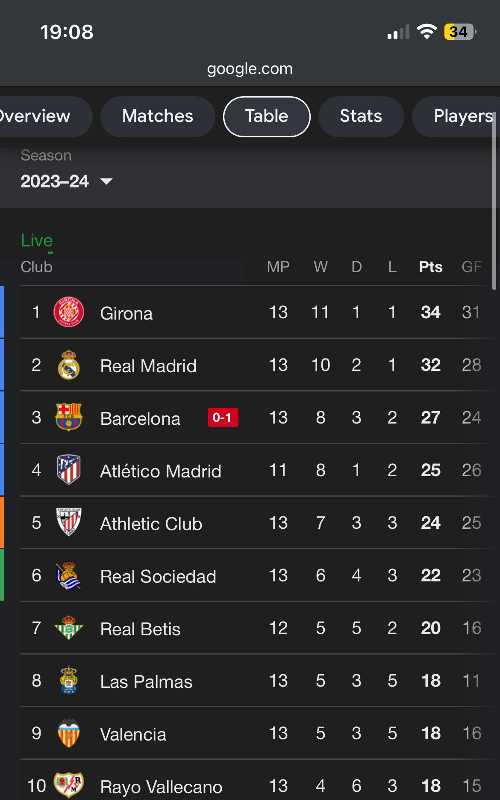Image resolution: width=500 pixels, height=800 pixels.
Task: Tap the Las Palmas crest icon
Action: click(68, 680)
